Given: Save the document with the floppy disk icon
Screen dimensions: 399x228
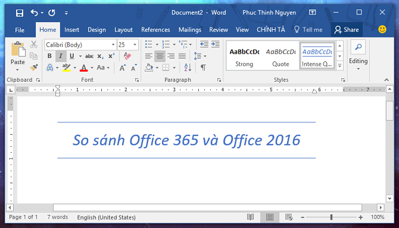Looking at the screenshot, I should (20, 13).
